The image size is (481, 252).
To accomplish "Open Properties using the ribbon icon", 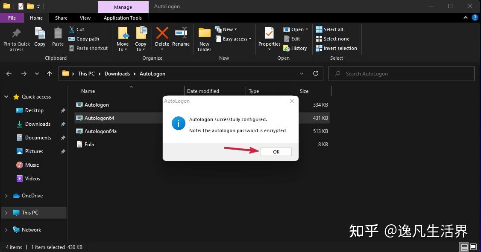I will click(x=269, y=38).
